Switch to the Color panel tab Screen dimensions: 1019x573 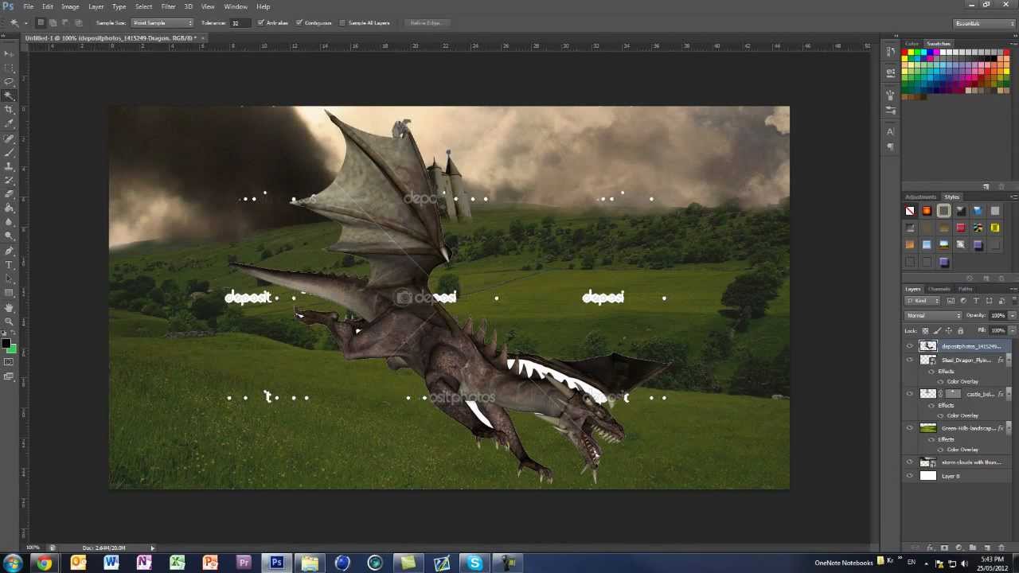tap(912, 44)
